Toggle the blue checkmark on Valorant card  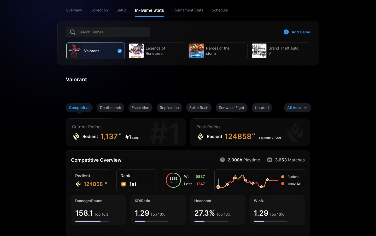tap(120, 51)
